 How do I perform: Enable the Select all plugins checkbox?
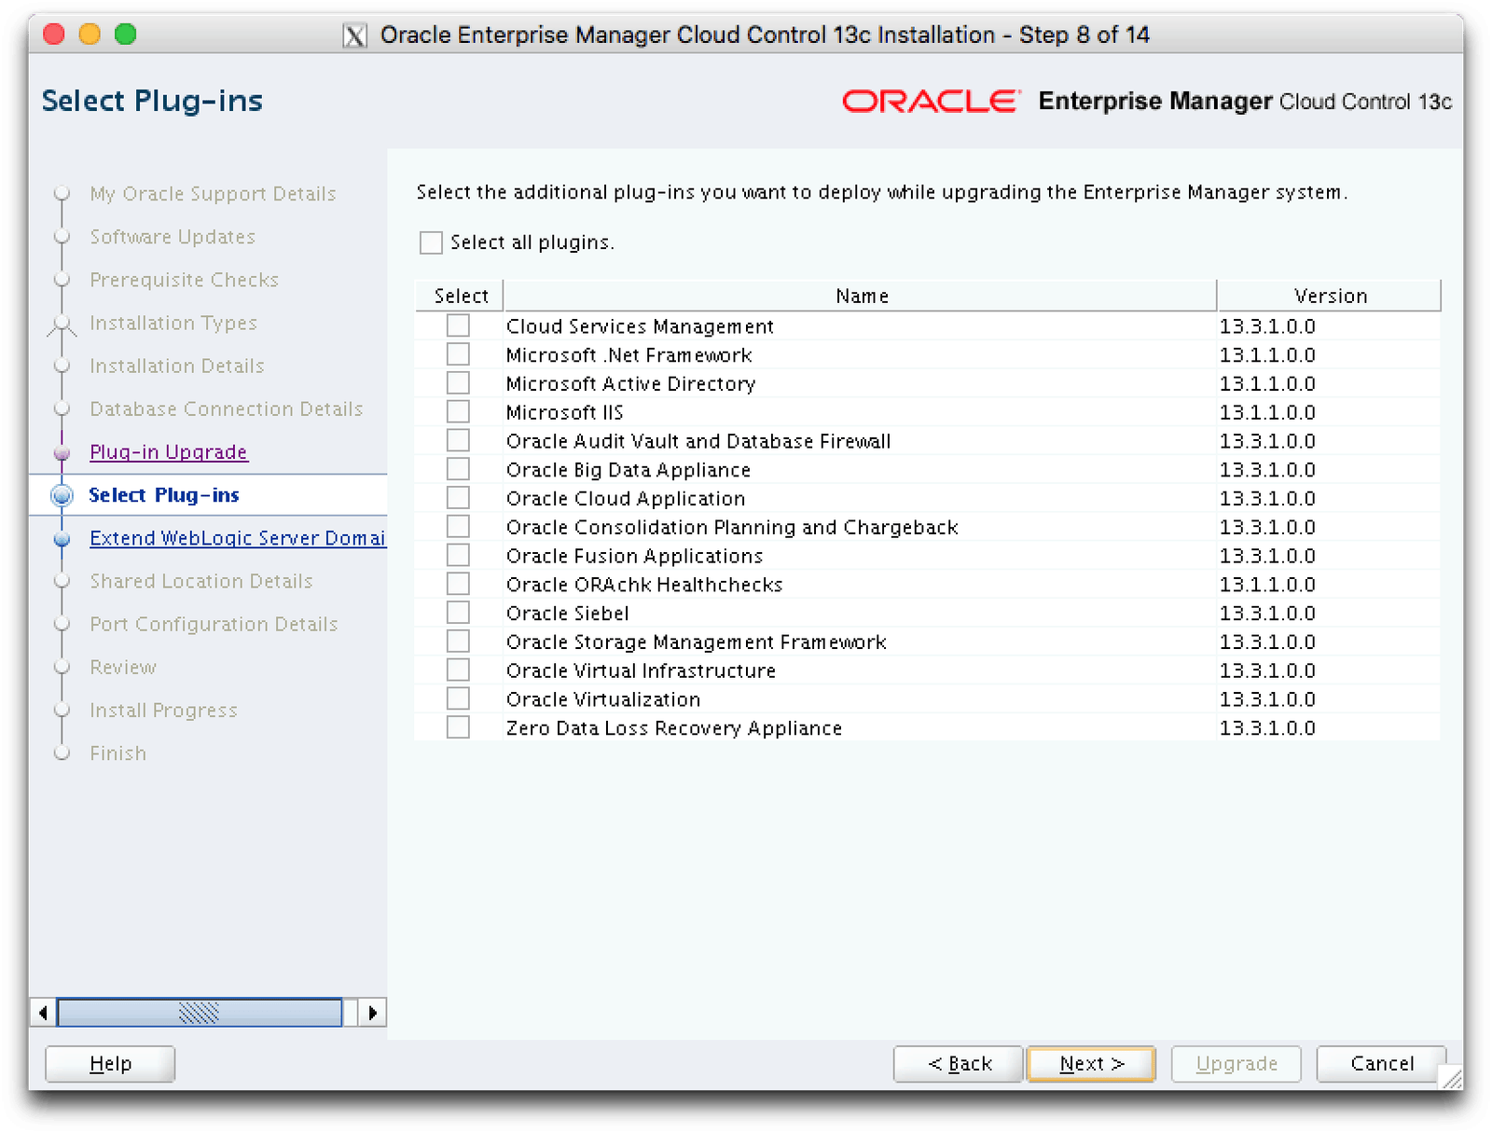pyautogui.click(x=431, y=243)
